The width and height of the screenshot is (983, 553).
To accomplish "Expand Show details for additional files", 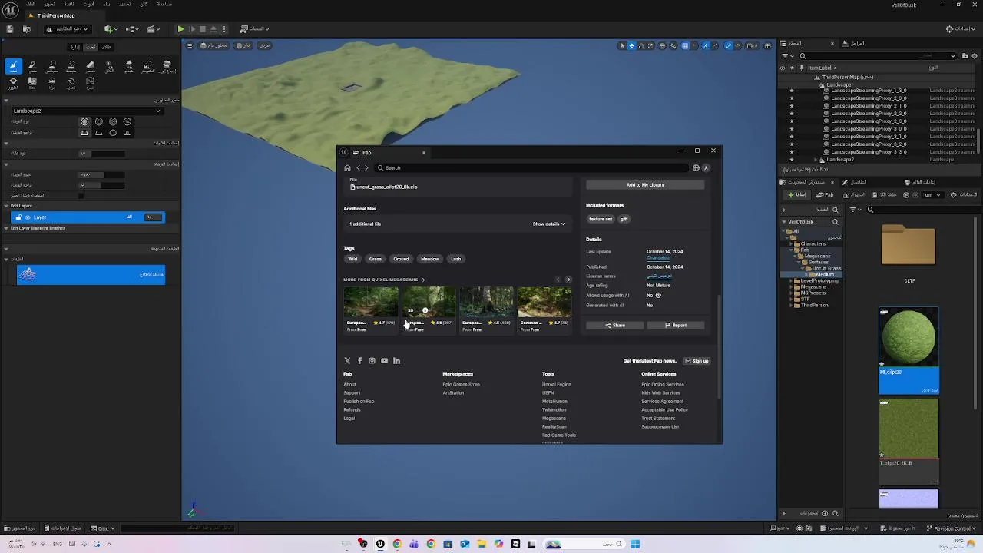I will point(549,224).
